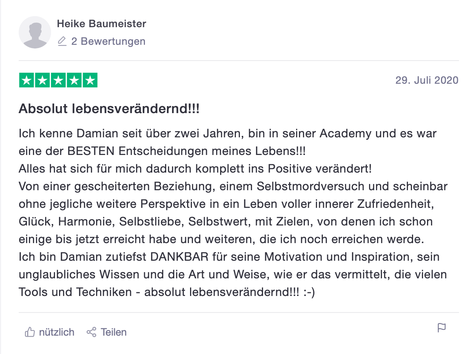Click the review date 29. Juli 2020
The width and height of the screenshot is (474, 354).
click(427, 80)
